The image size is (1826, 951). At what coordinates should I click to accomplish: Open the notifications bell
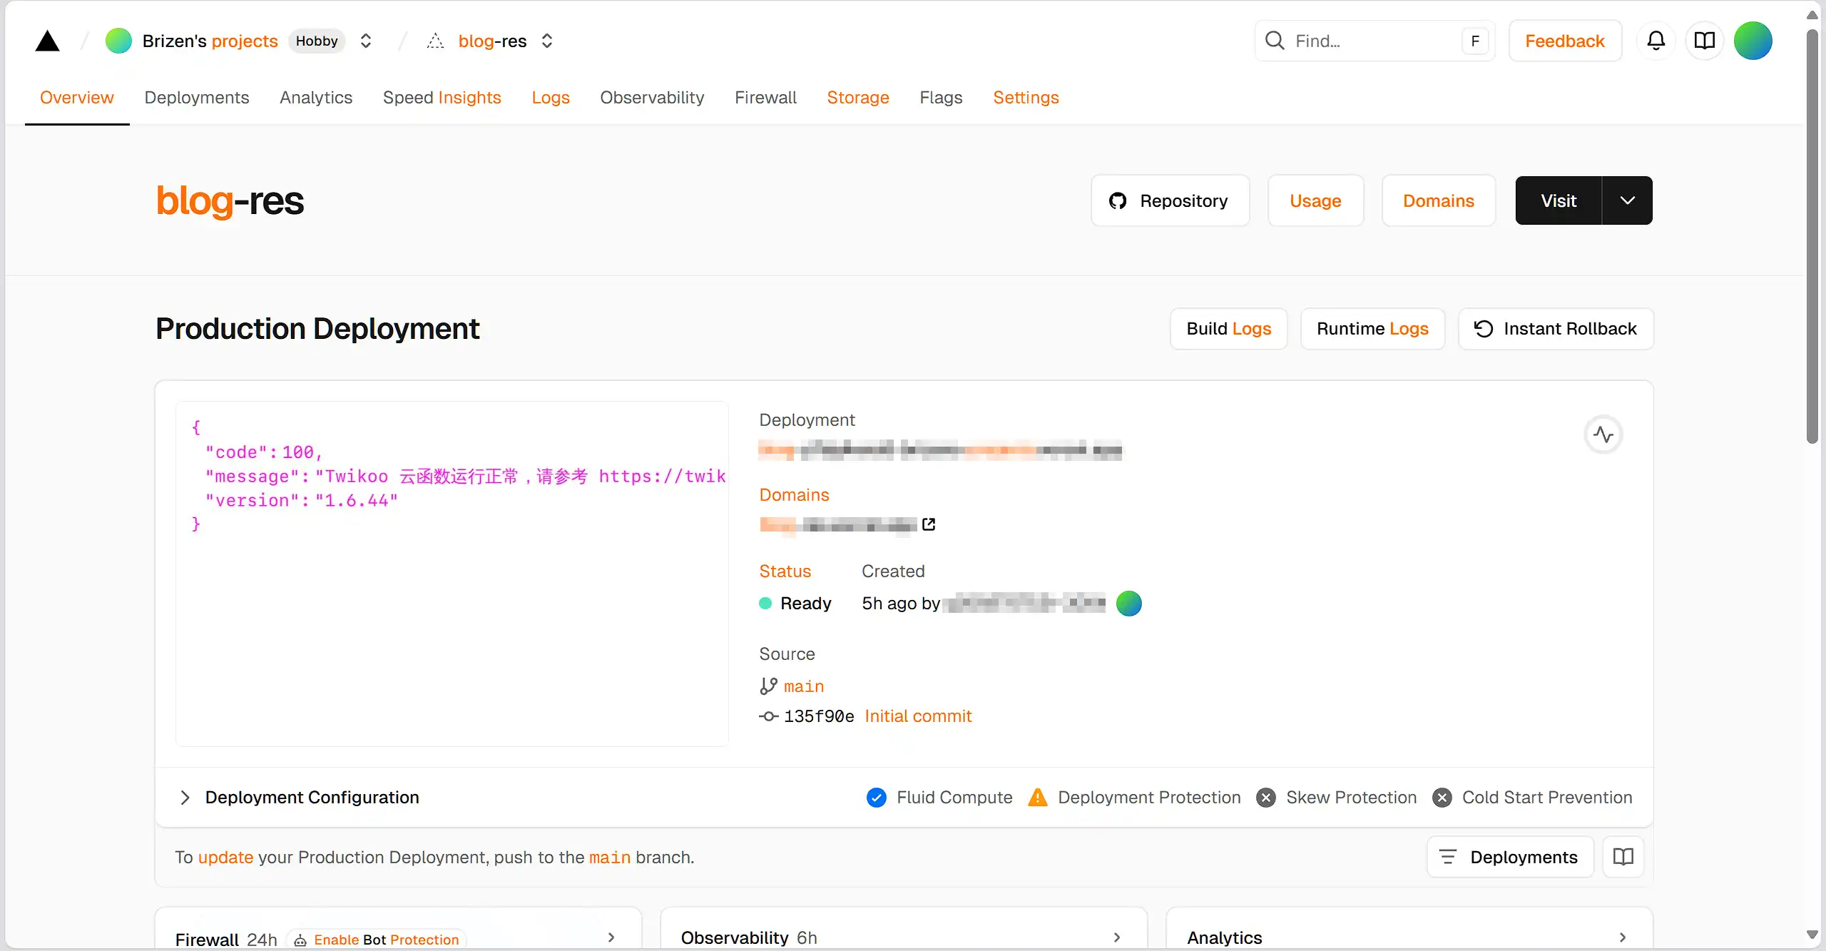(x=1656, y=41)
